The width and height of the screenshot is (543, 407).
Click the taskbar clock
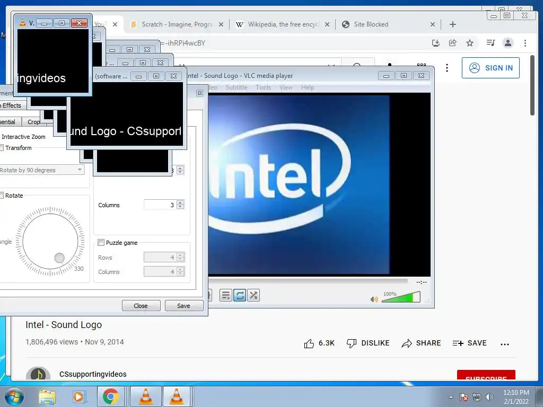[516, 397]
